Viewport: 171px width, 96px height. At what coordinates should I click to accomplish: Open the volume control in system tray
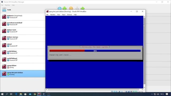158,94
